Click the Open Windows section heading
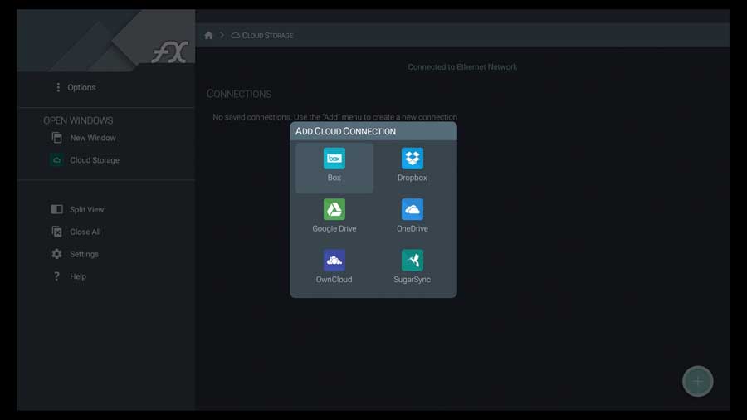The width and height of the screenshot is (747, 420). 78,120
